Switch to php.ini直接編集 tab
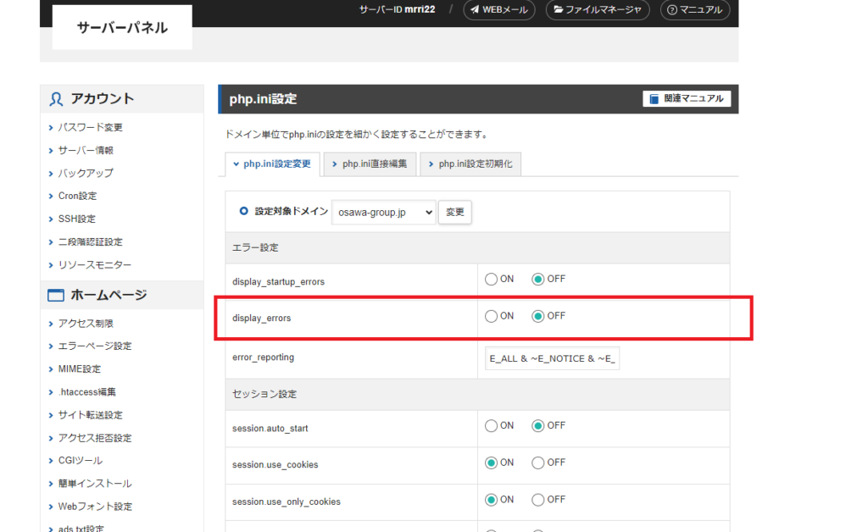The image size is (868, 532). (x=370, y=164)
